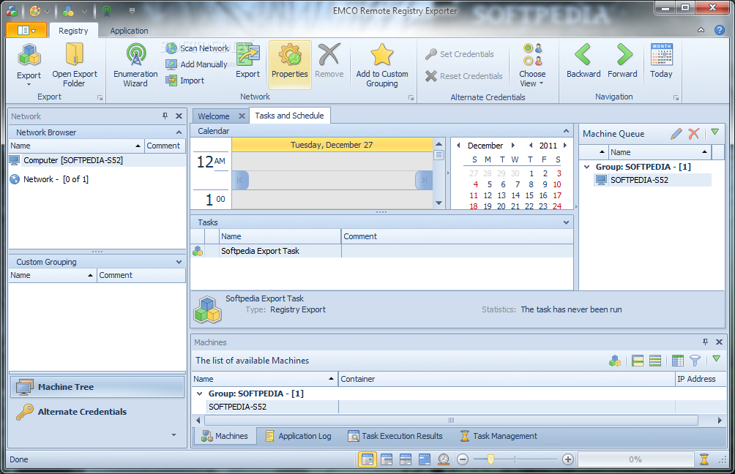Screen dimensions: 735x474
Task: Select the first calendar view button in status bar
Action: [367, 459]
